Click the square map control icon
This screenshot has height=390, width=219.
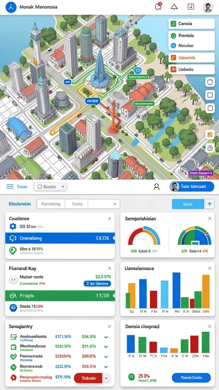coord(210,95)
